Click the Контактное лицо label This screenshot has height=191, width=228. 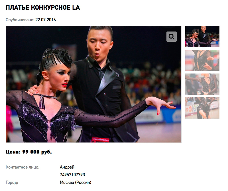[x=23, y=167]
